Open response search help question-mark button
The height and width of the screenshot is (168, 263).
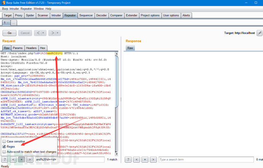tap(128, 160)
